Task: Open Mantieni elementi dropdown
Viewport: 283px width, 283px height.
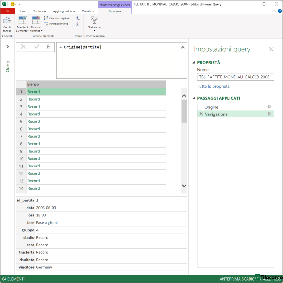Action: click(x=22, y=24)
